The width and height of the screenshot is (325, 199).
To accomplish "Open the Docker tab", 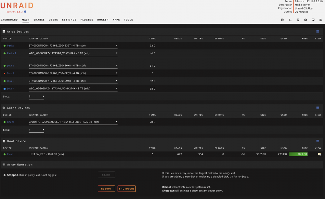I will point(103,20).
